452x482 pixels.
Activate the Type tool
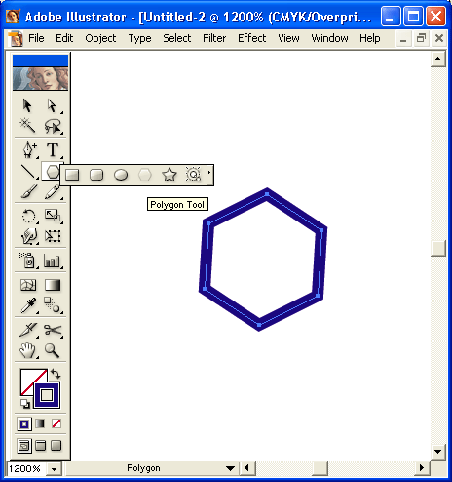[53, 150]
